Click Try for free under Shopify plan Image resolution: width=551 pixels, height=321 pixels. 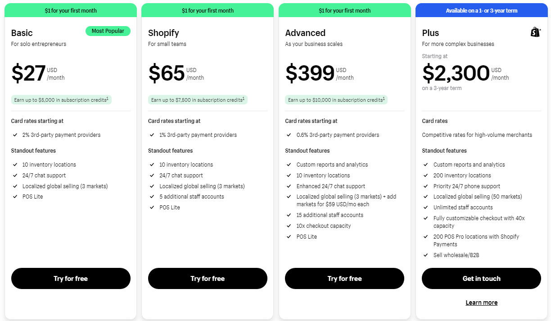point(208,279)
